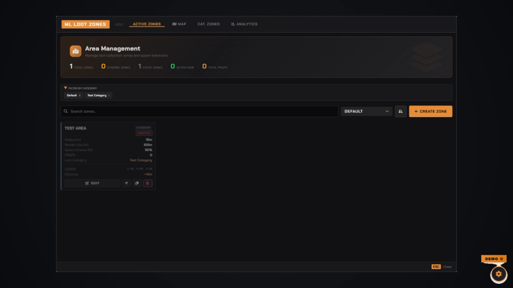Image resolution: width=513 pixels, height=288 pixels.
Task: Click the Static Zones stat counter
Action: tap(150, 67)
